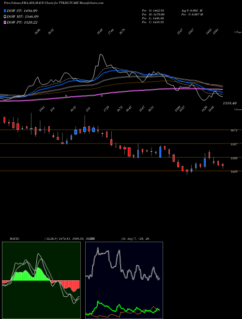
Task: Click the last candlestick on the price chart
Action: click(x=223, y=166)
